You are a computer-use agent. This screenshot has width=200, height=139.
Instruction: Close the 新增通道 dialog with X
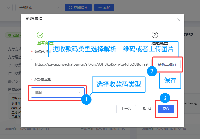click(x=179, y=20)
